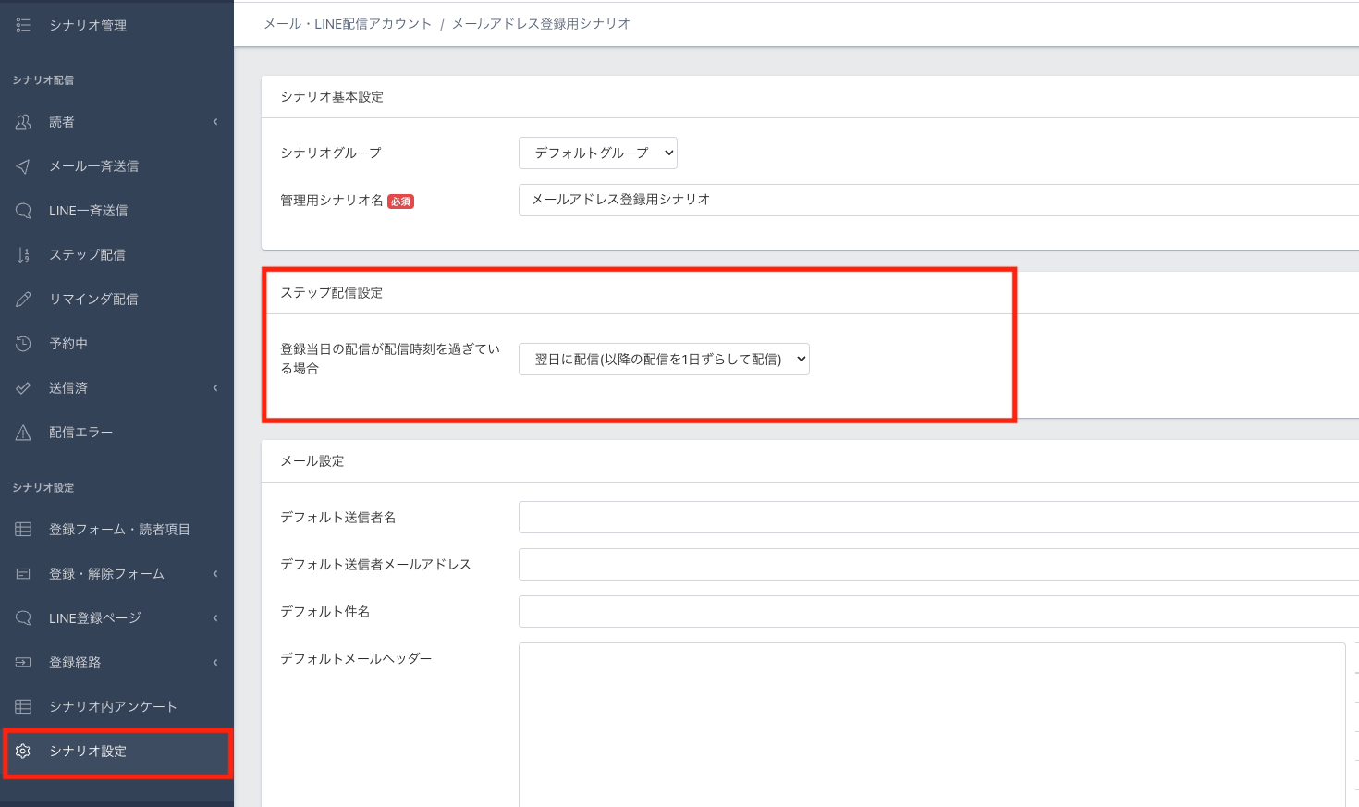1359x807 pixels.
Task: Expand the 登録経路 submenu chevron
Action: 215,663
